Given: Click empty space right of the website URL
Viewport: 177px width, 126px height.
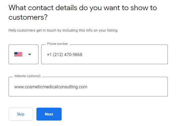Looking at the screenshot, I should pos(127,87).
